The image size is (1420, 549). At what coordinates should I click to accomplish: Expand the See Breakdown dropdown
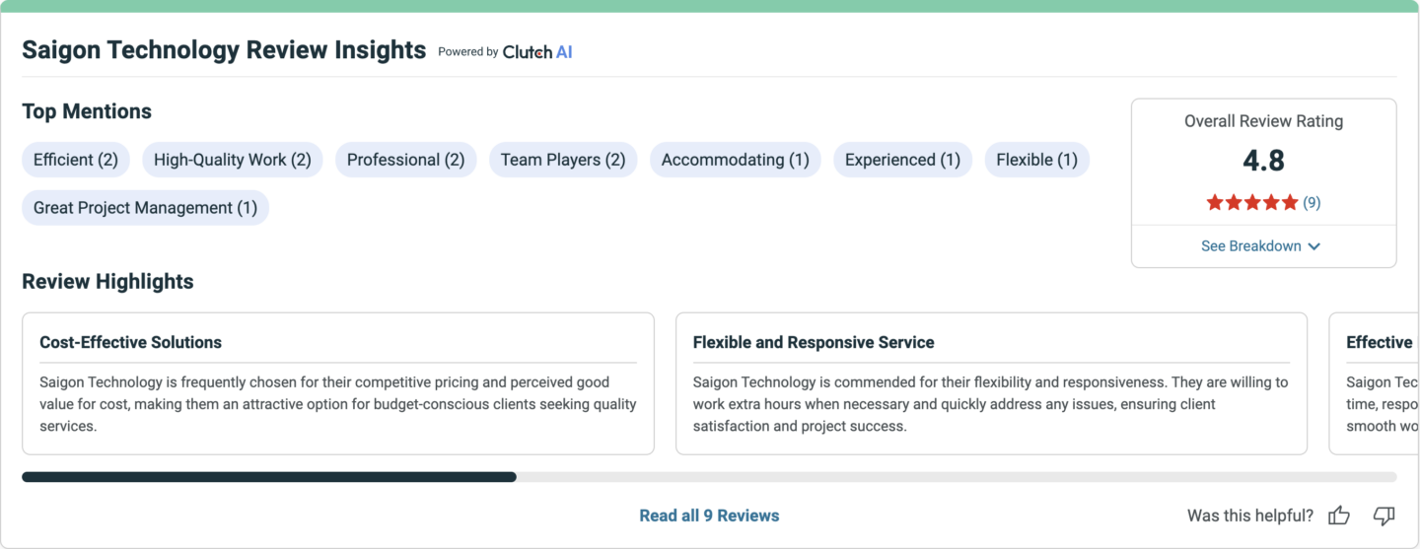1262,246
